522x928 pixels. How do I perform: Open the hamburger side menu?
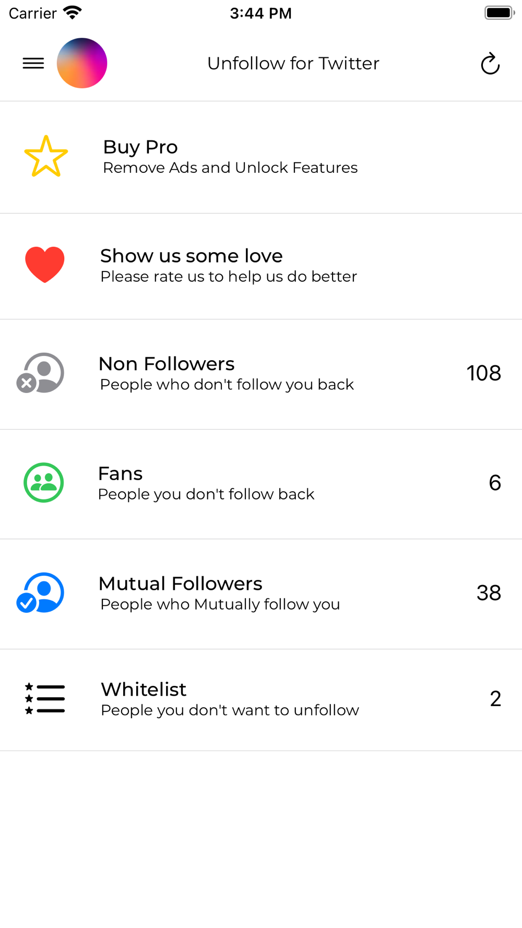pyautogui.click(x=33, y=63)
